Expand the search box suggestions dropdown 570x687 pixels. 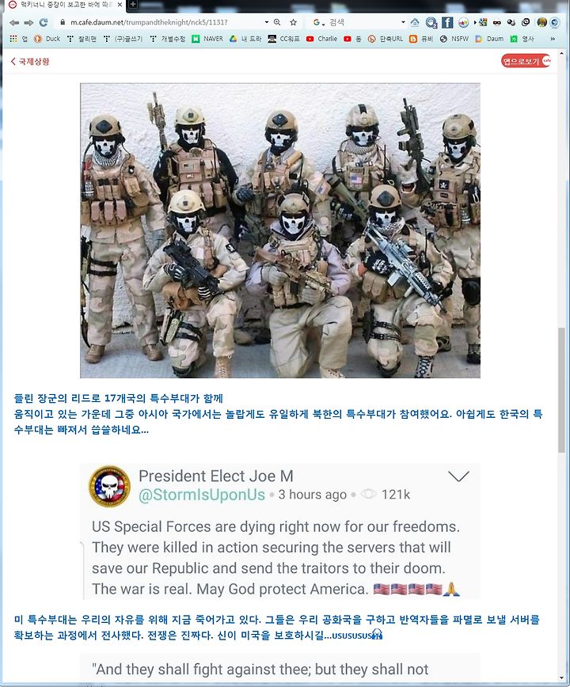coord(403,22)
